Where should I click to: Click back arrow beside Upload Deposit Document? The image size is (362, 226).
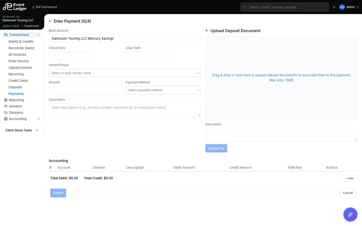tap(207, 31)
